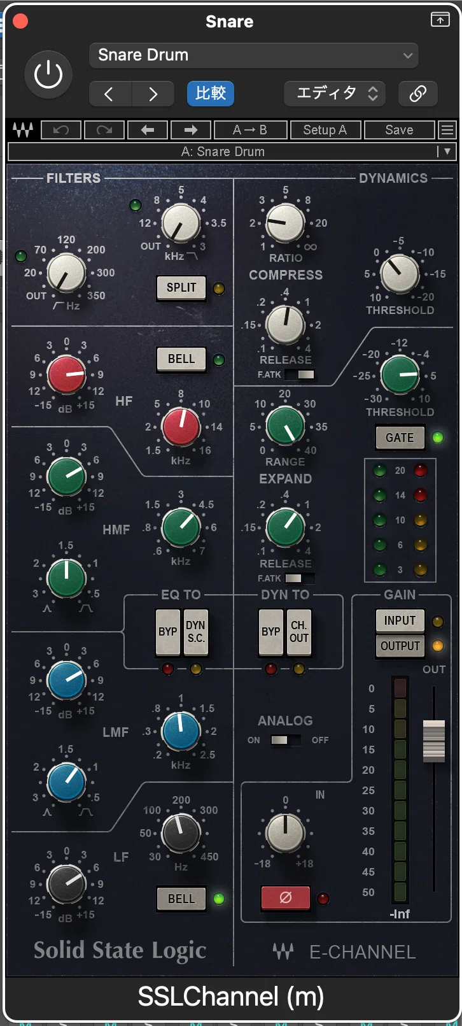Click the input trim IN knob
This screenshot has height=1026, width=462.
click(285, 832)
